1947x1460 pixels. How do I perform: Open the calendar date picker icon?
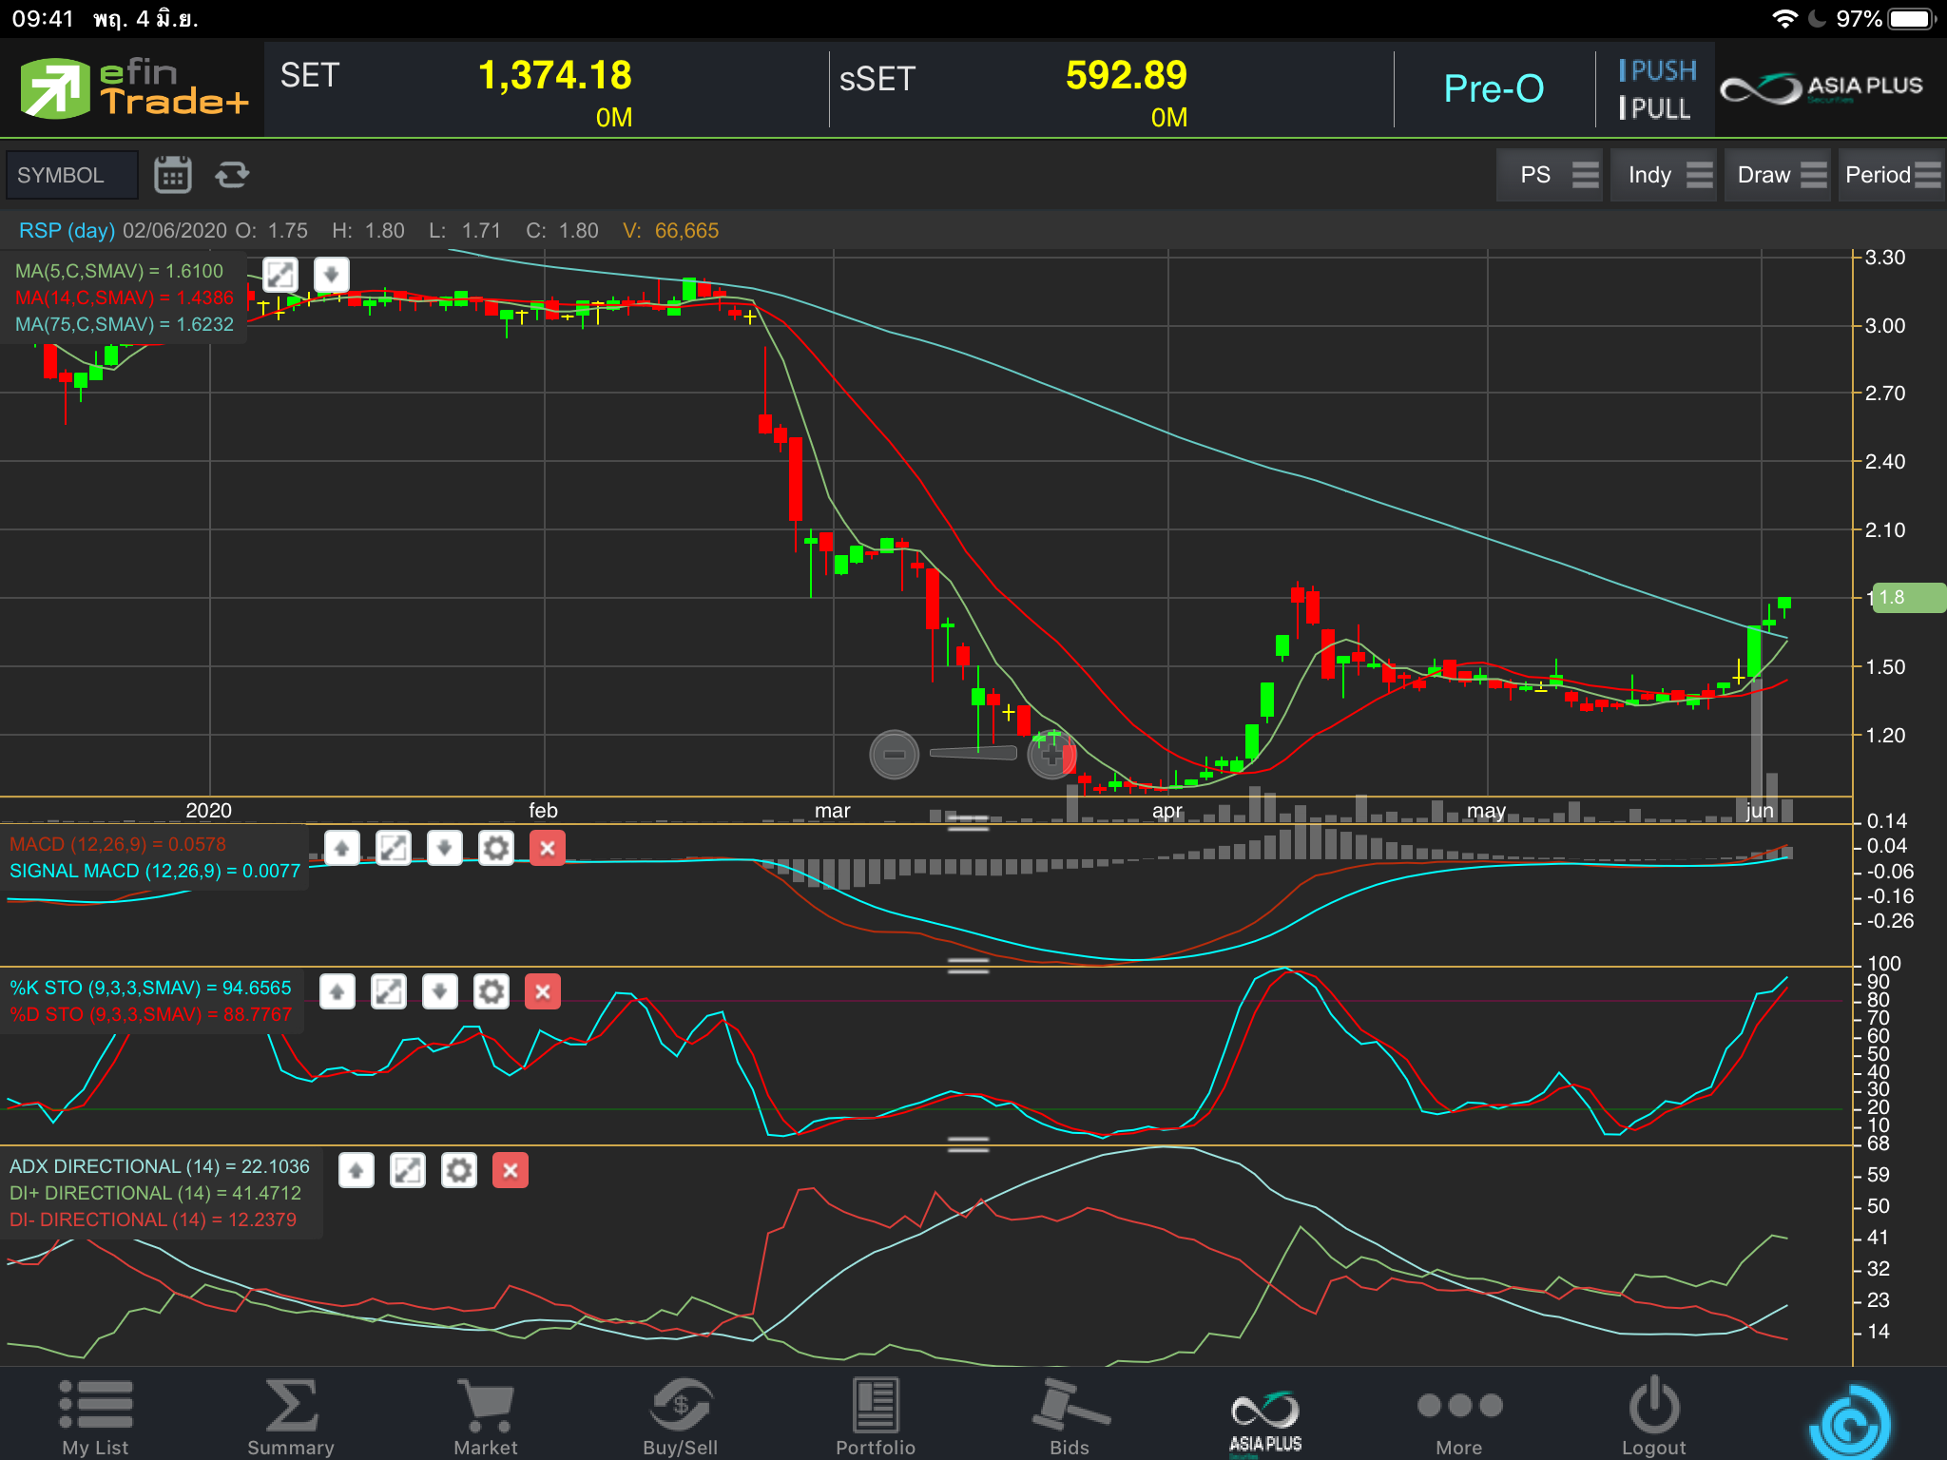coord(172,175)
